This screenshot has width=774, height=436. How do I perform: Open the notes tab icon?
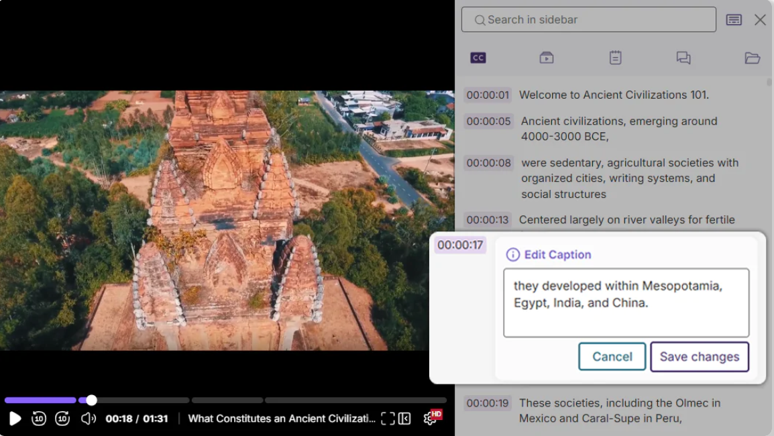pyautogui.click(x=615, y=58)
